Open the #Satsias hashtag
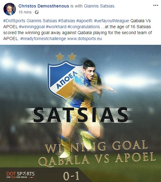 (x=67, y=21)
